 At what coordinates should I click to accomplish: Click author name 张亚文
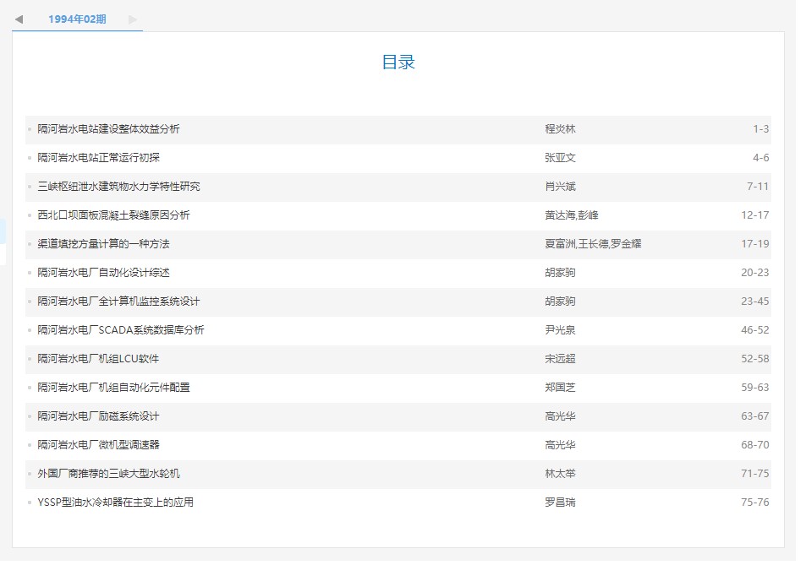point(560,158)
